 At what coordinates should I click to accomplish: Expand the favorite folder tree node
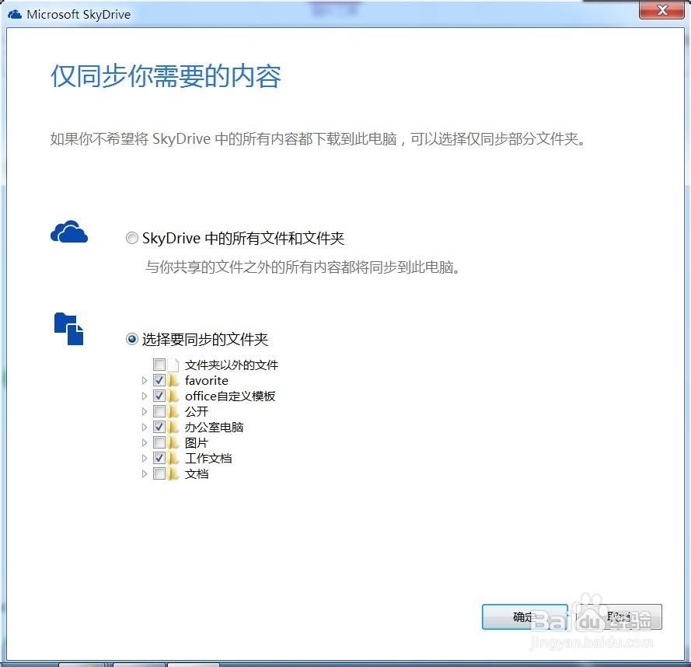tap(144, 380)
